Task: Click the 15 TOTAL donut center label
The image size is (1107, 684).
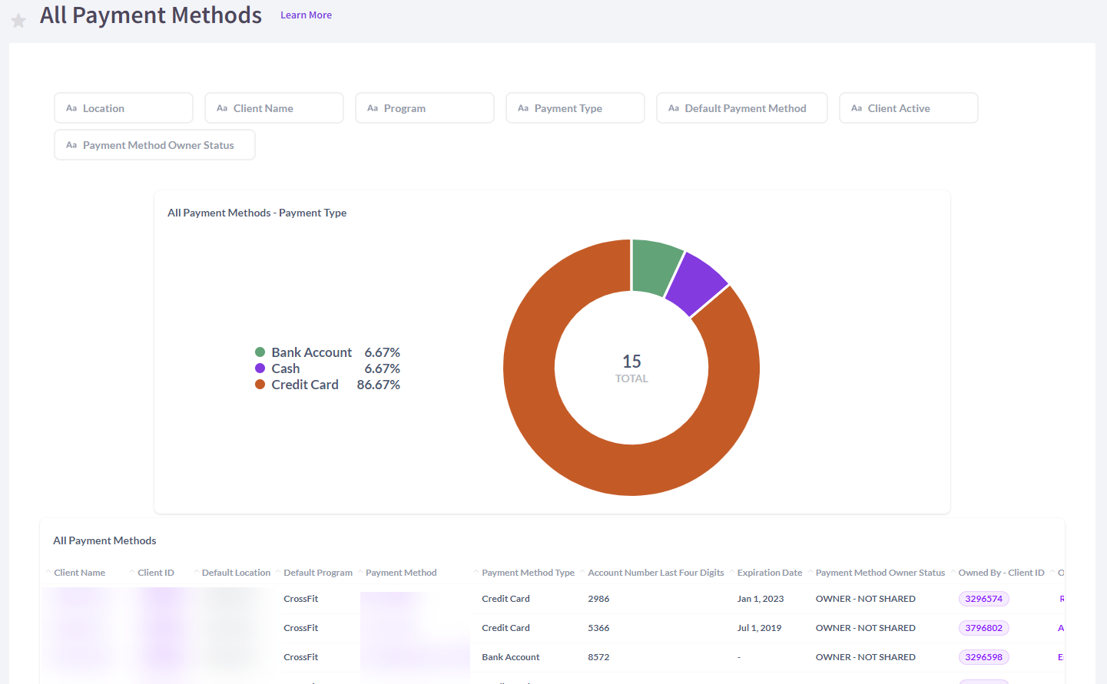Action: (x=631, y=368)
